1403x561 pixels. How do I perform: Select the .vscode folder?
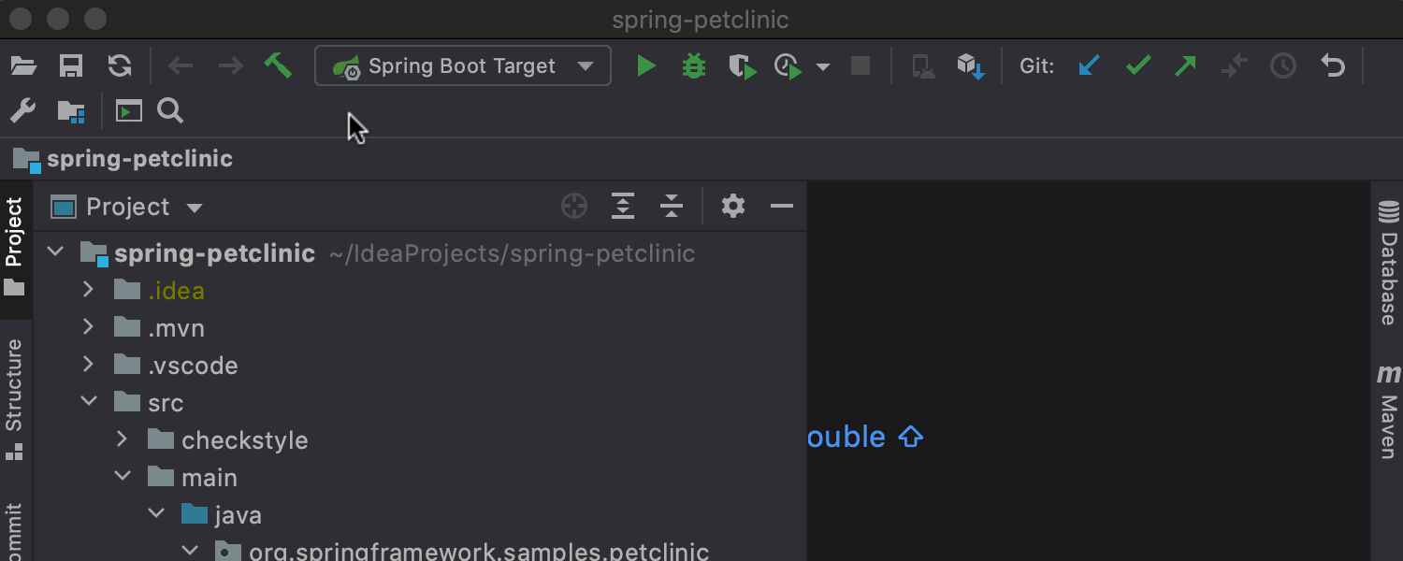pos(421,366)
